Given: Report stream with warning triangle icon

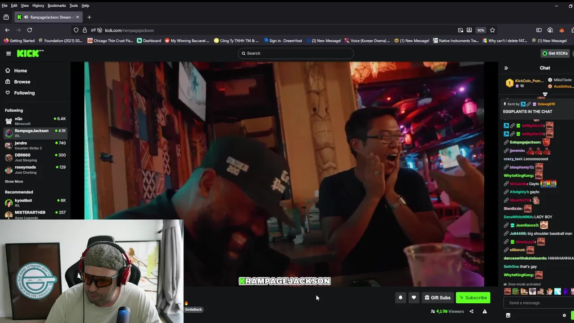Looking at the screenshot, I should coord(485,311).
